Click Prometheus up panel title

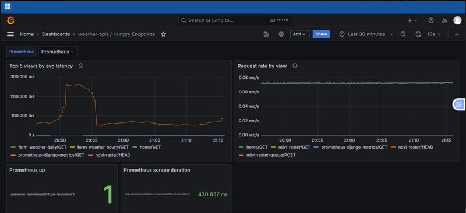tap(27, 170)
